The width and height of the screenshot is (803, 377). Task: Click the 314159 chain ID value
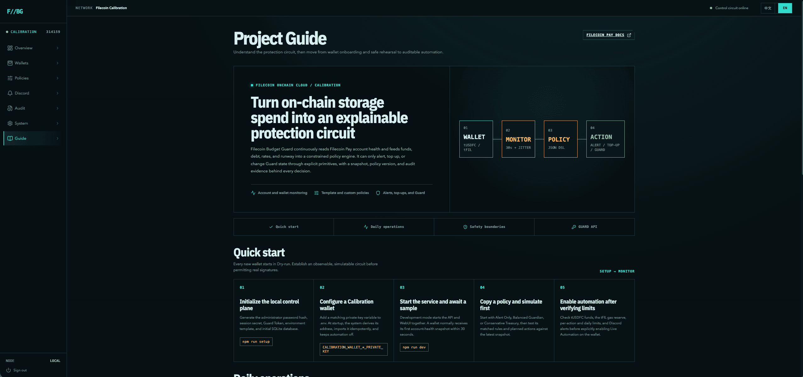click(x=53, y=32)
